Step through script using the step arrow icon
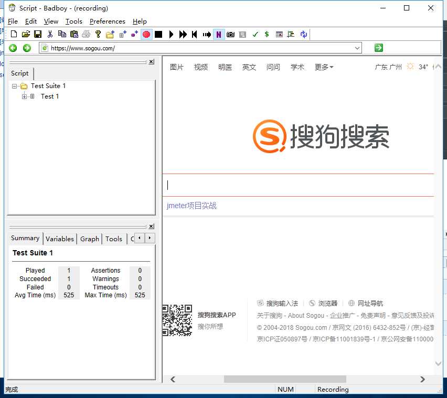The height and width of the screenshot is (398, 447). [x=207, y=35]
